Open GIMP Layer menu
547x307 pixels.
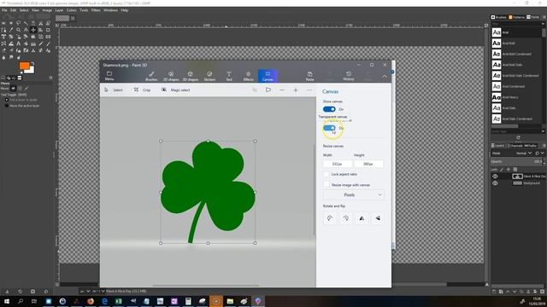pyautogui.click(x=59, y=10)
